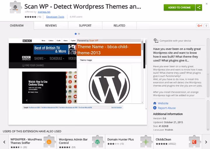
Task: Open the Report Abuse link
Action: coord(167,108)
